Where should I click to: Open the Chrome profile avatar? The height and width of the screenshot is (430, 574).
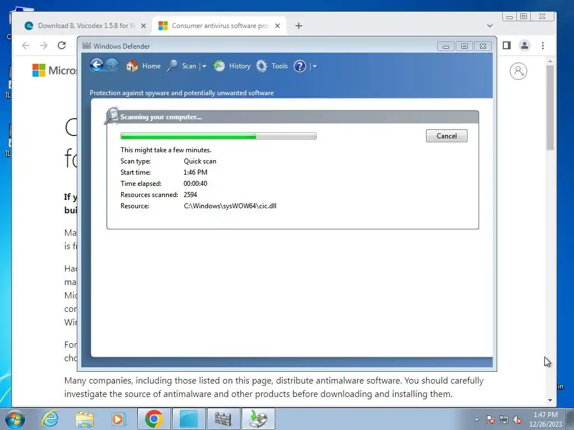pyautogui.click(x=525, y=45)
